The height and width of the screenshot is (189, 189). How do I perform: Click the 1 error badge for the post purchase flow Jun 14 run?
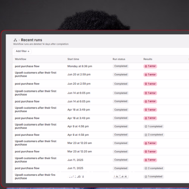point(150,101)
